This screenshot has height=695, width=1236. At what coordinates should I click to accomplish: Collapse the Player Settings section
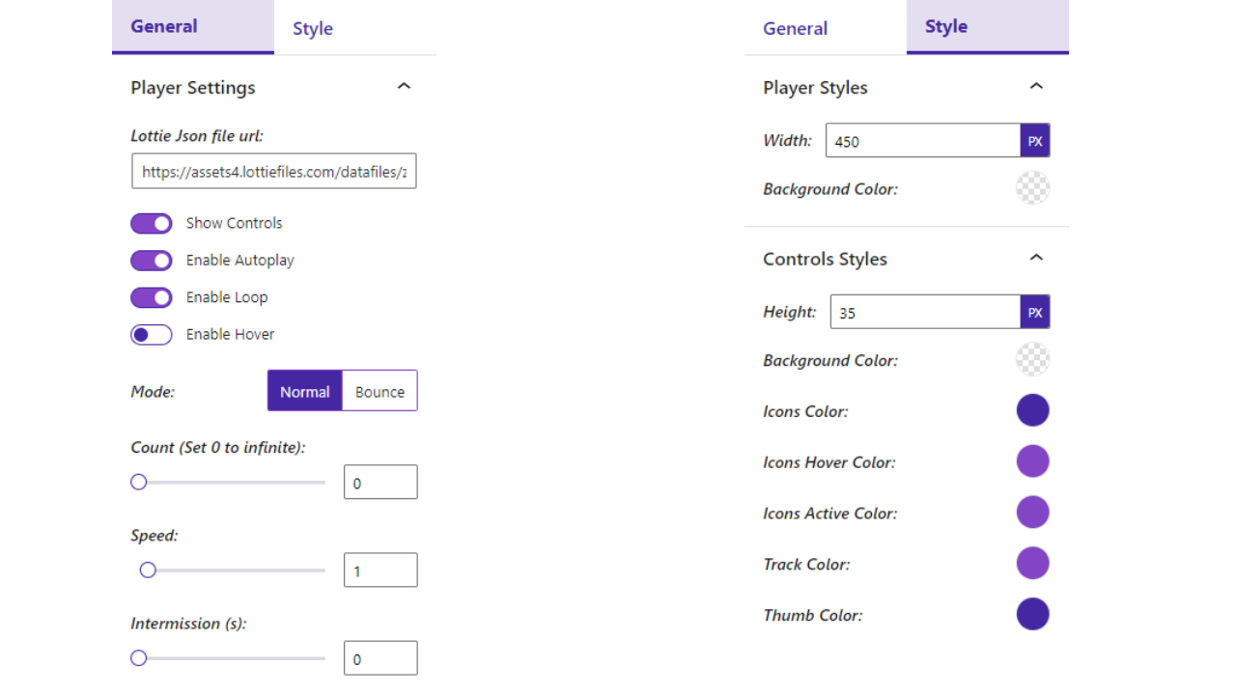404,87
